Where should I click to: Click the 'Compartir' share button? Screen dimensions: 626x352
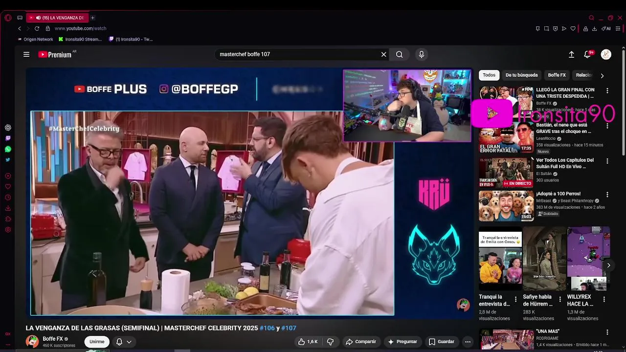coord(361,342)
